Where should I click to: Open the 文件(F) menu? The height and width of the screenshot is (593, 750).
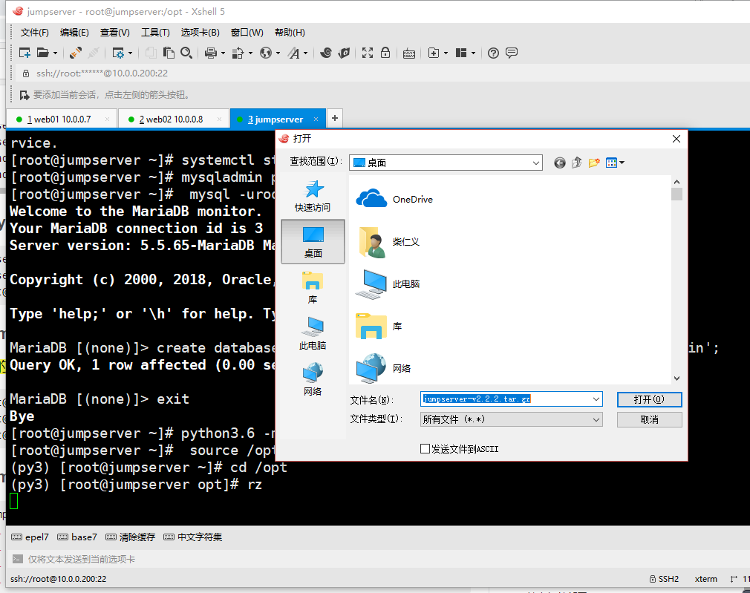34,33
